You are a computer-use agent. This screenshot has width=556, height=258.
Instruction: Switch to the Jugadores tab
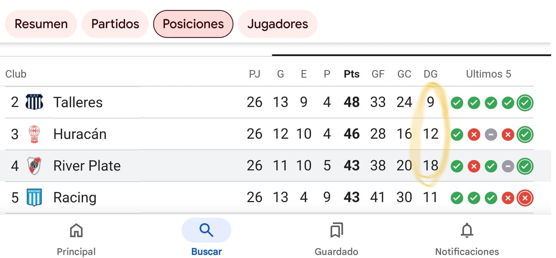(x=278, y=24)
